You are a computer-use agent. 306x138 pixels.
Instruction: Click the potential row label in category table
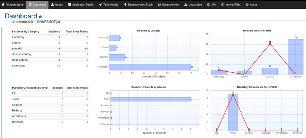pyautogui.click(x=17, y=49)
